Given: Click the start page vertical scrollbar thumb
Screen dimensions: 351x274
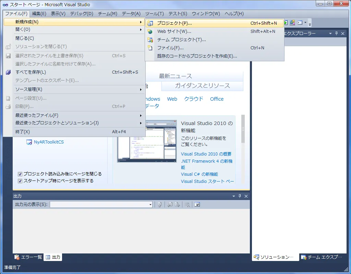Looking at the screenshot, I should pos(243,129).
